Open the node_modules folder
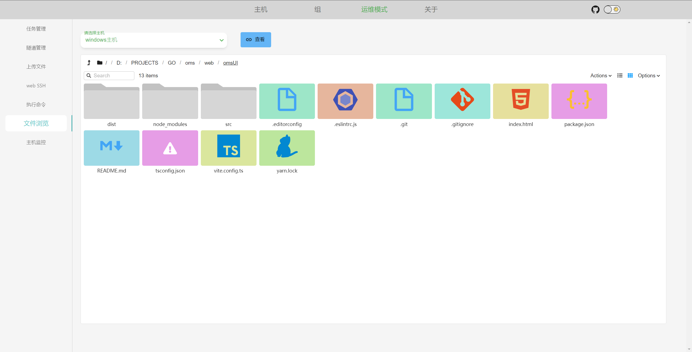 click(170, 102)
